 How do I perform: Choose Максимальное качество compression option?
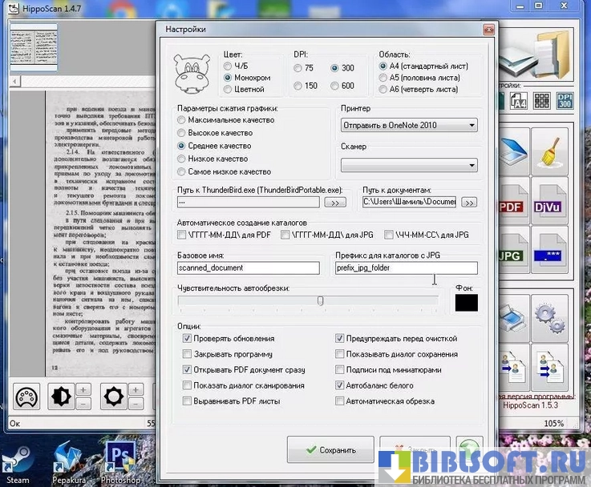click(182, 120)
